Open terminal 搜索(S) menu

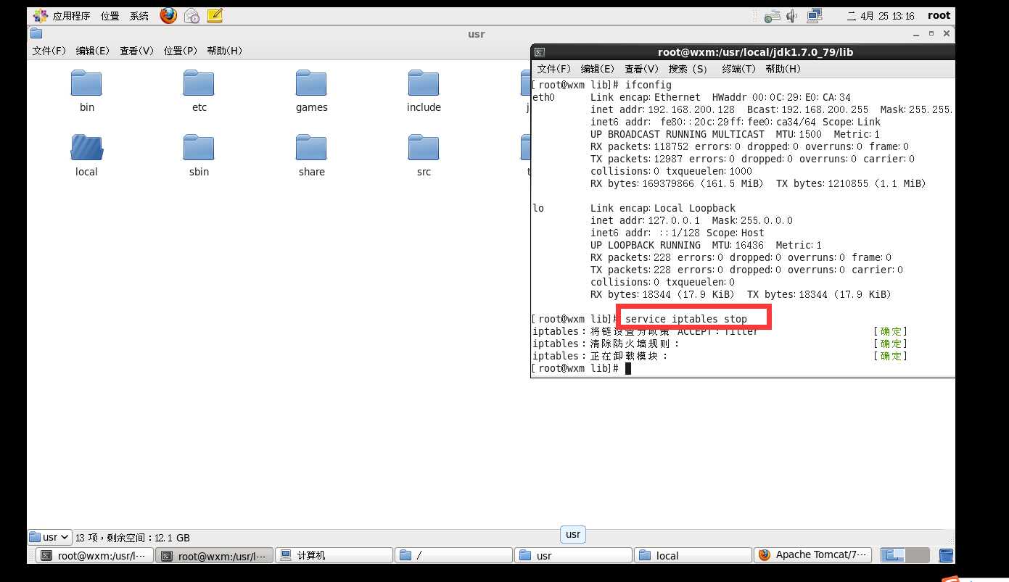coord(688,69)
